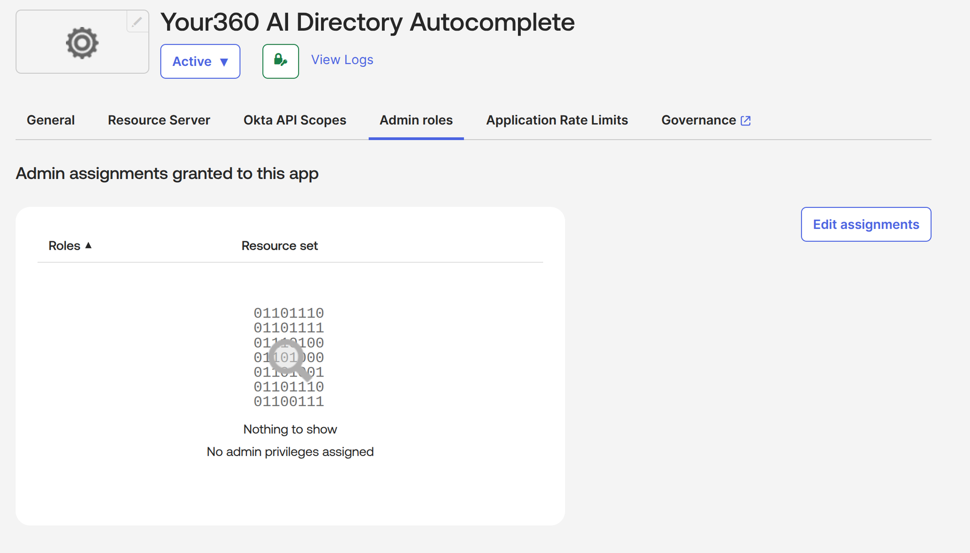Screen dimensions: 970x553
Task: Click the app title Your360 AI Directory Autocomplete
Action: coord(367,22)
